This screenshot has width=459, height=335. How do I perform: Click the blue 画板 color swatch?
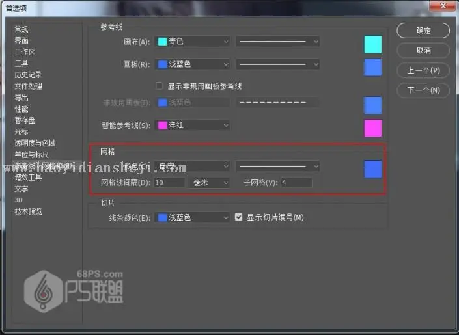click(372, 67)
